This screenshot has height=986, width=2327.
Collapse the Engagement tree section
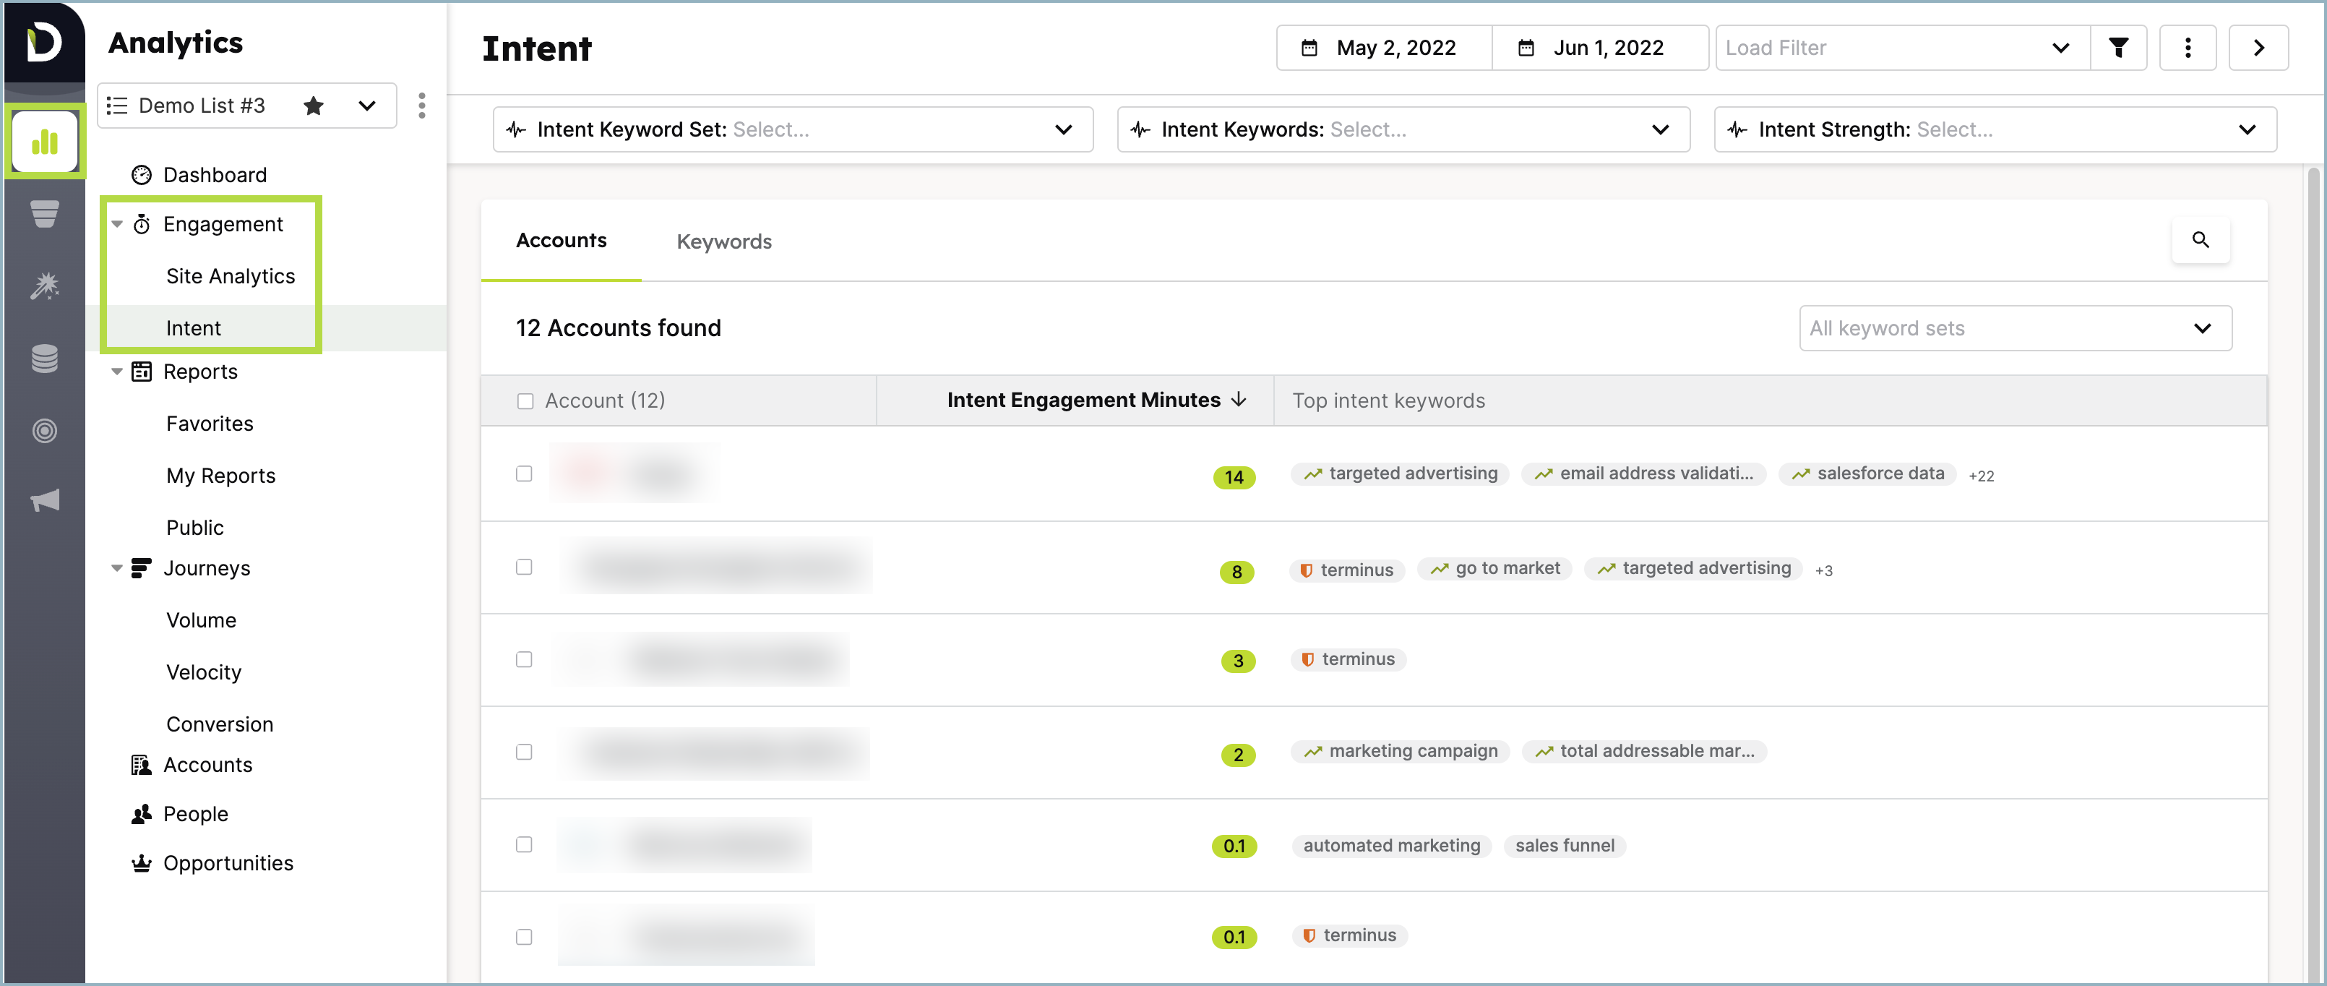tap(116, 224)
